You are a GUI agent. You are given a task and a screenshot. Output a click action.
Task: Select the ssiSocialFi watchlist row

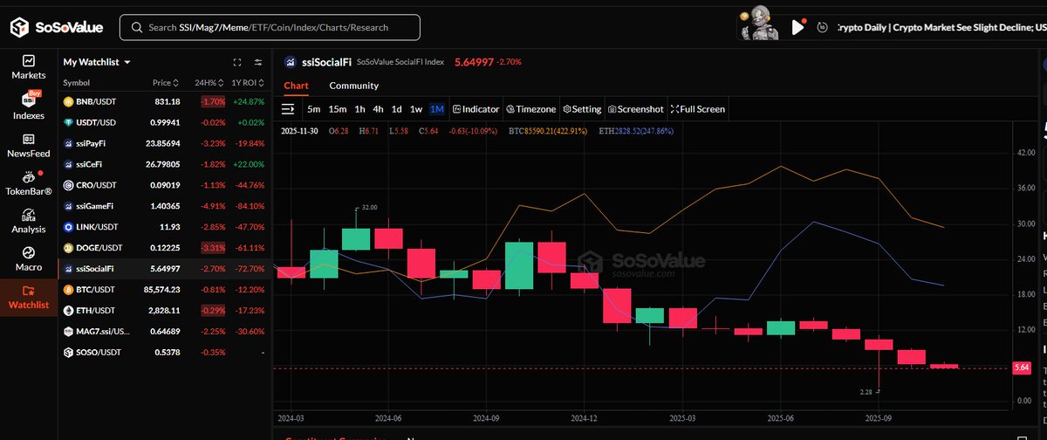[x=163, y=269]
